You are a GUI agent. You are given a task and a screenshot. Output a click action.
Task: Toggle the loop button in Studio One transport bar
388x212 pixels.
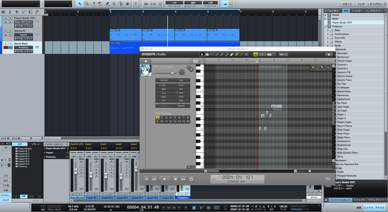[x=216, y=208]
